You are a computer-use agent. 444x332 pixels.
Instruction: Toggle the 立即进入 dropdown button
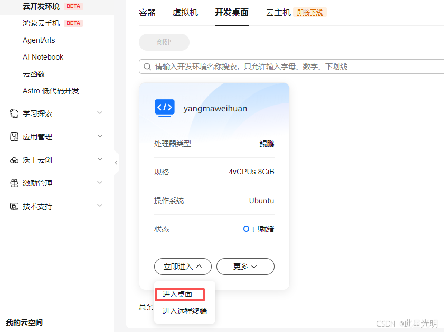pyautogui.click(x=183, y=267)
